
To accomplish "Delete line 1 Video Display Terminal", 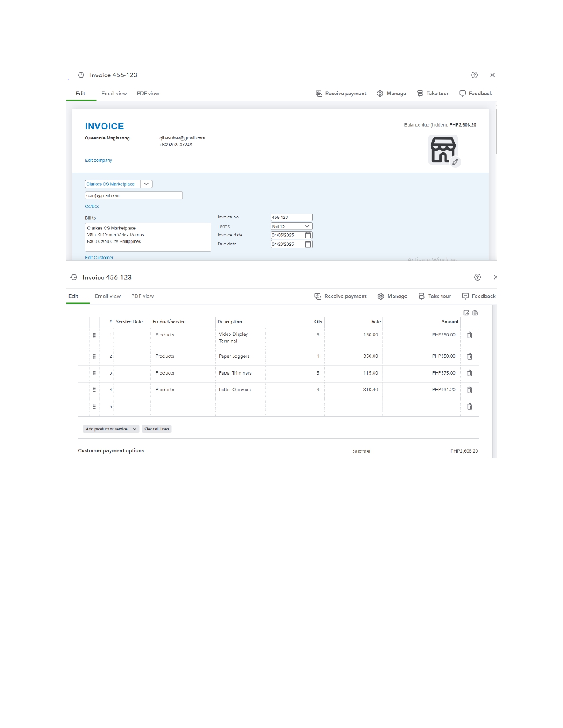I will pyautogui.click(x=470, y=335).
